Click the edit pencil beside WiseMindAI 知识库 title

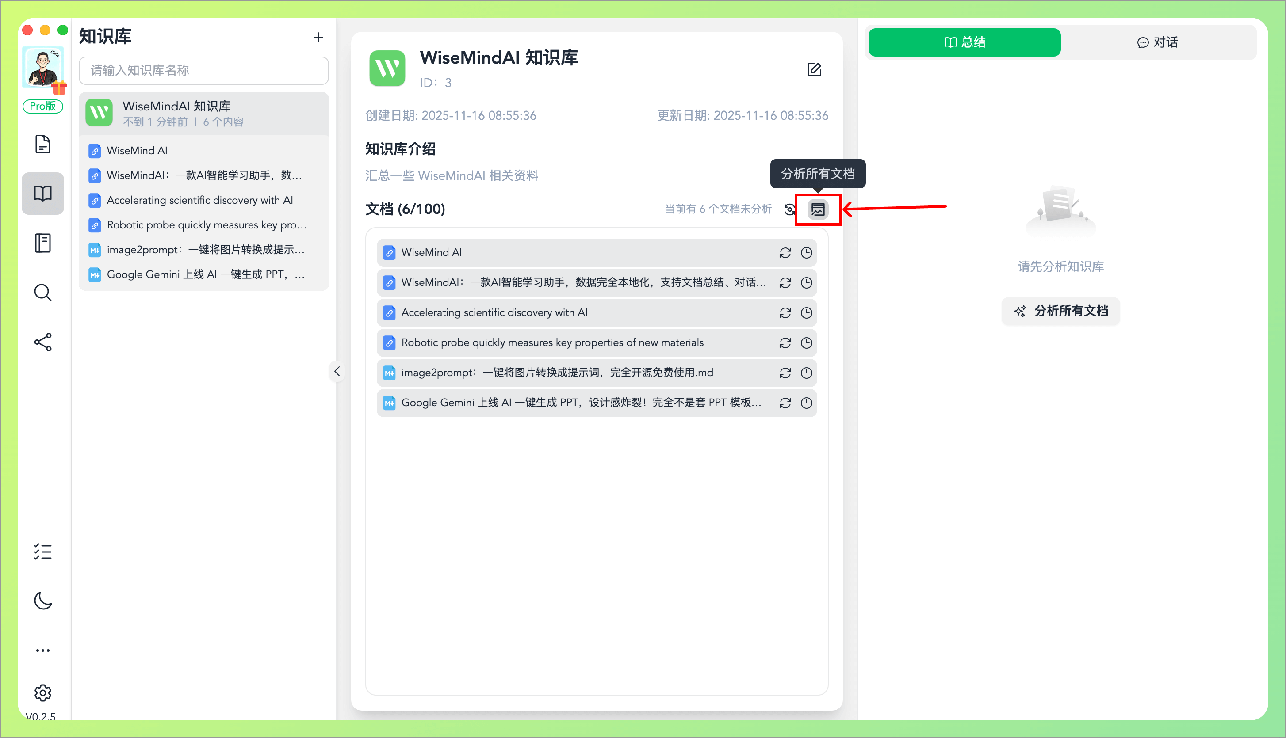815,69
